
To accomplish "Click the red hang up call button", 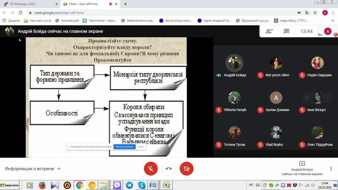I will pyautogui.click(x=169, y=169).
